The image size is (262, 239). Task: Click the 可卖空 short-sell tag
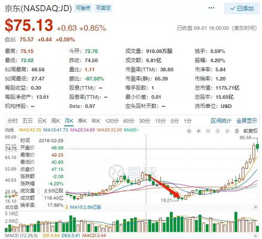(x=103, y=8)
